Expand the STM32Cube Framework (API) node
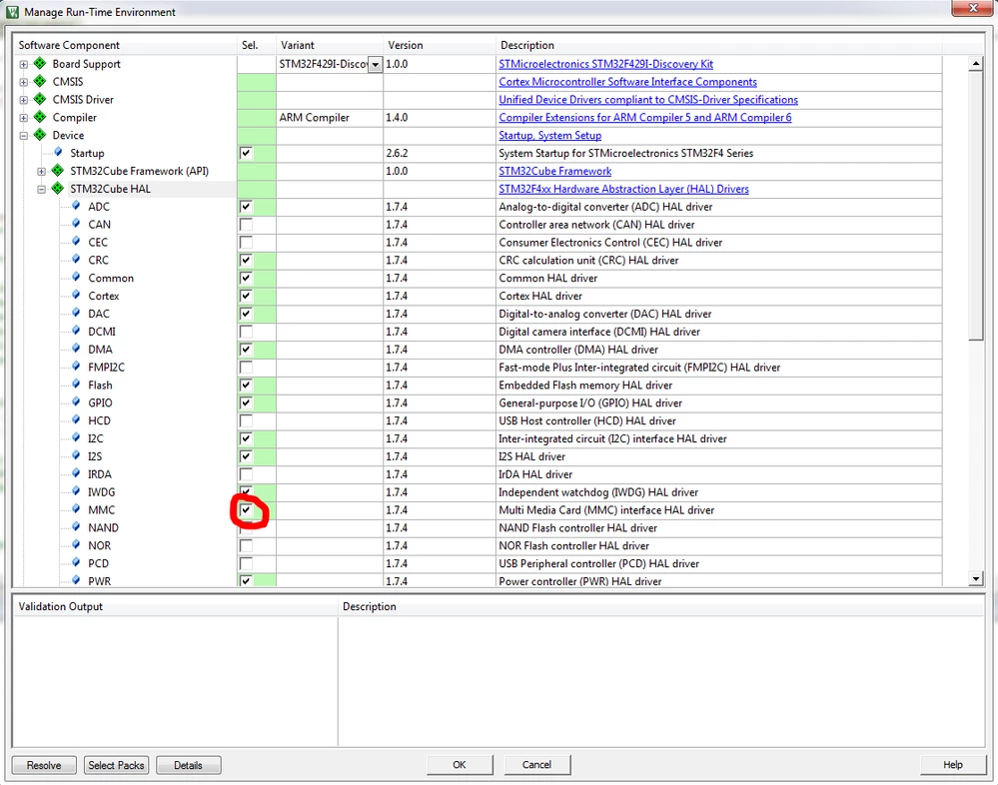Screen dimensions: 998x785 pos(41,171)
